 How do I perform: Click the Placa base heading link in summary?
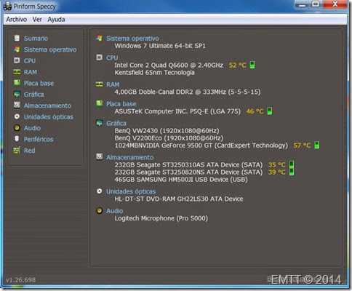tap(121, 104)
